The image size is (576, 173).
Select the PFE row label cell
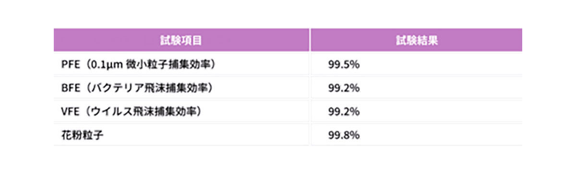[x=181, y=64]
